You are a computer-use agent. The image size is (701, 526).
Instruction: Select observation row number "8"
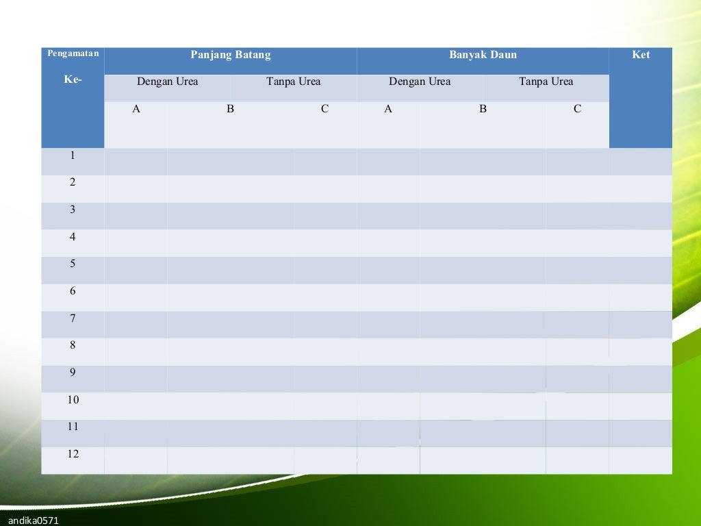click(73, 345)
